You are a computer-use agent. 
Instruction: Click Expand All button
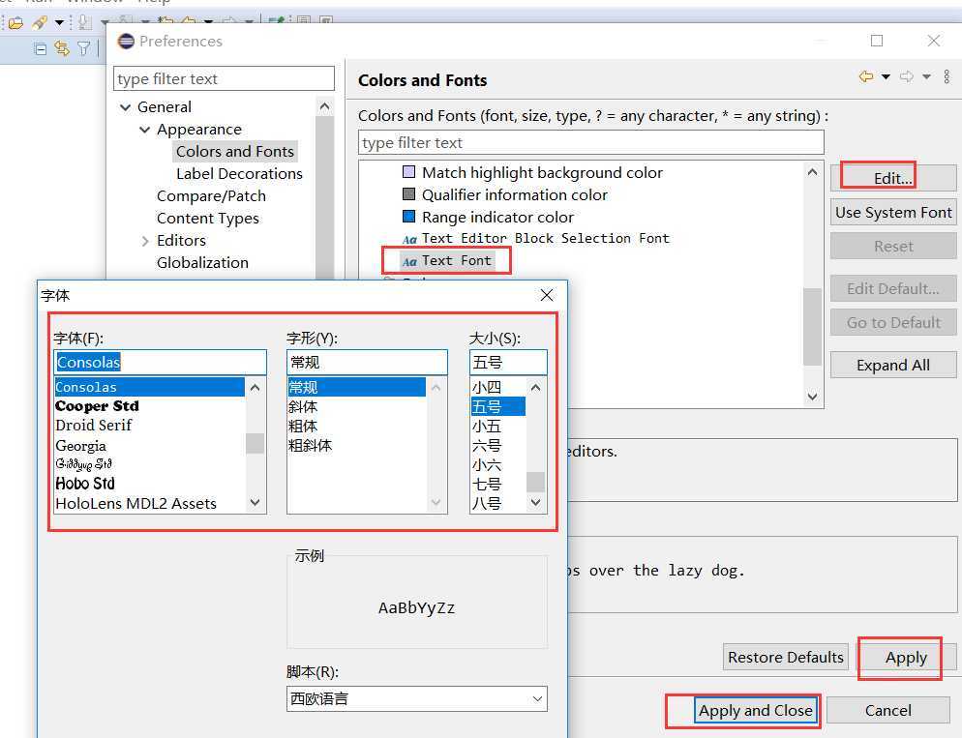click(x=892, y=365)
